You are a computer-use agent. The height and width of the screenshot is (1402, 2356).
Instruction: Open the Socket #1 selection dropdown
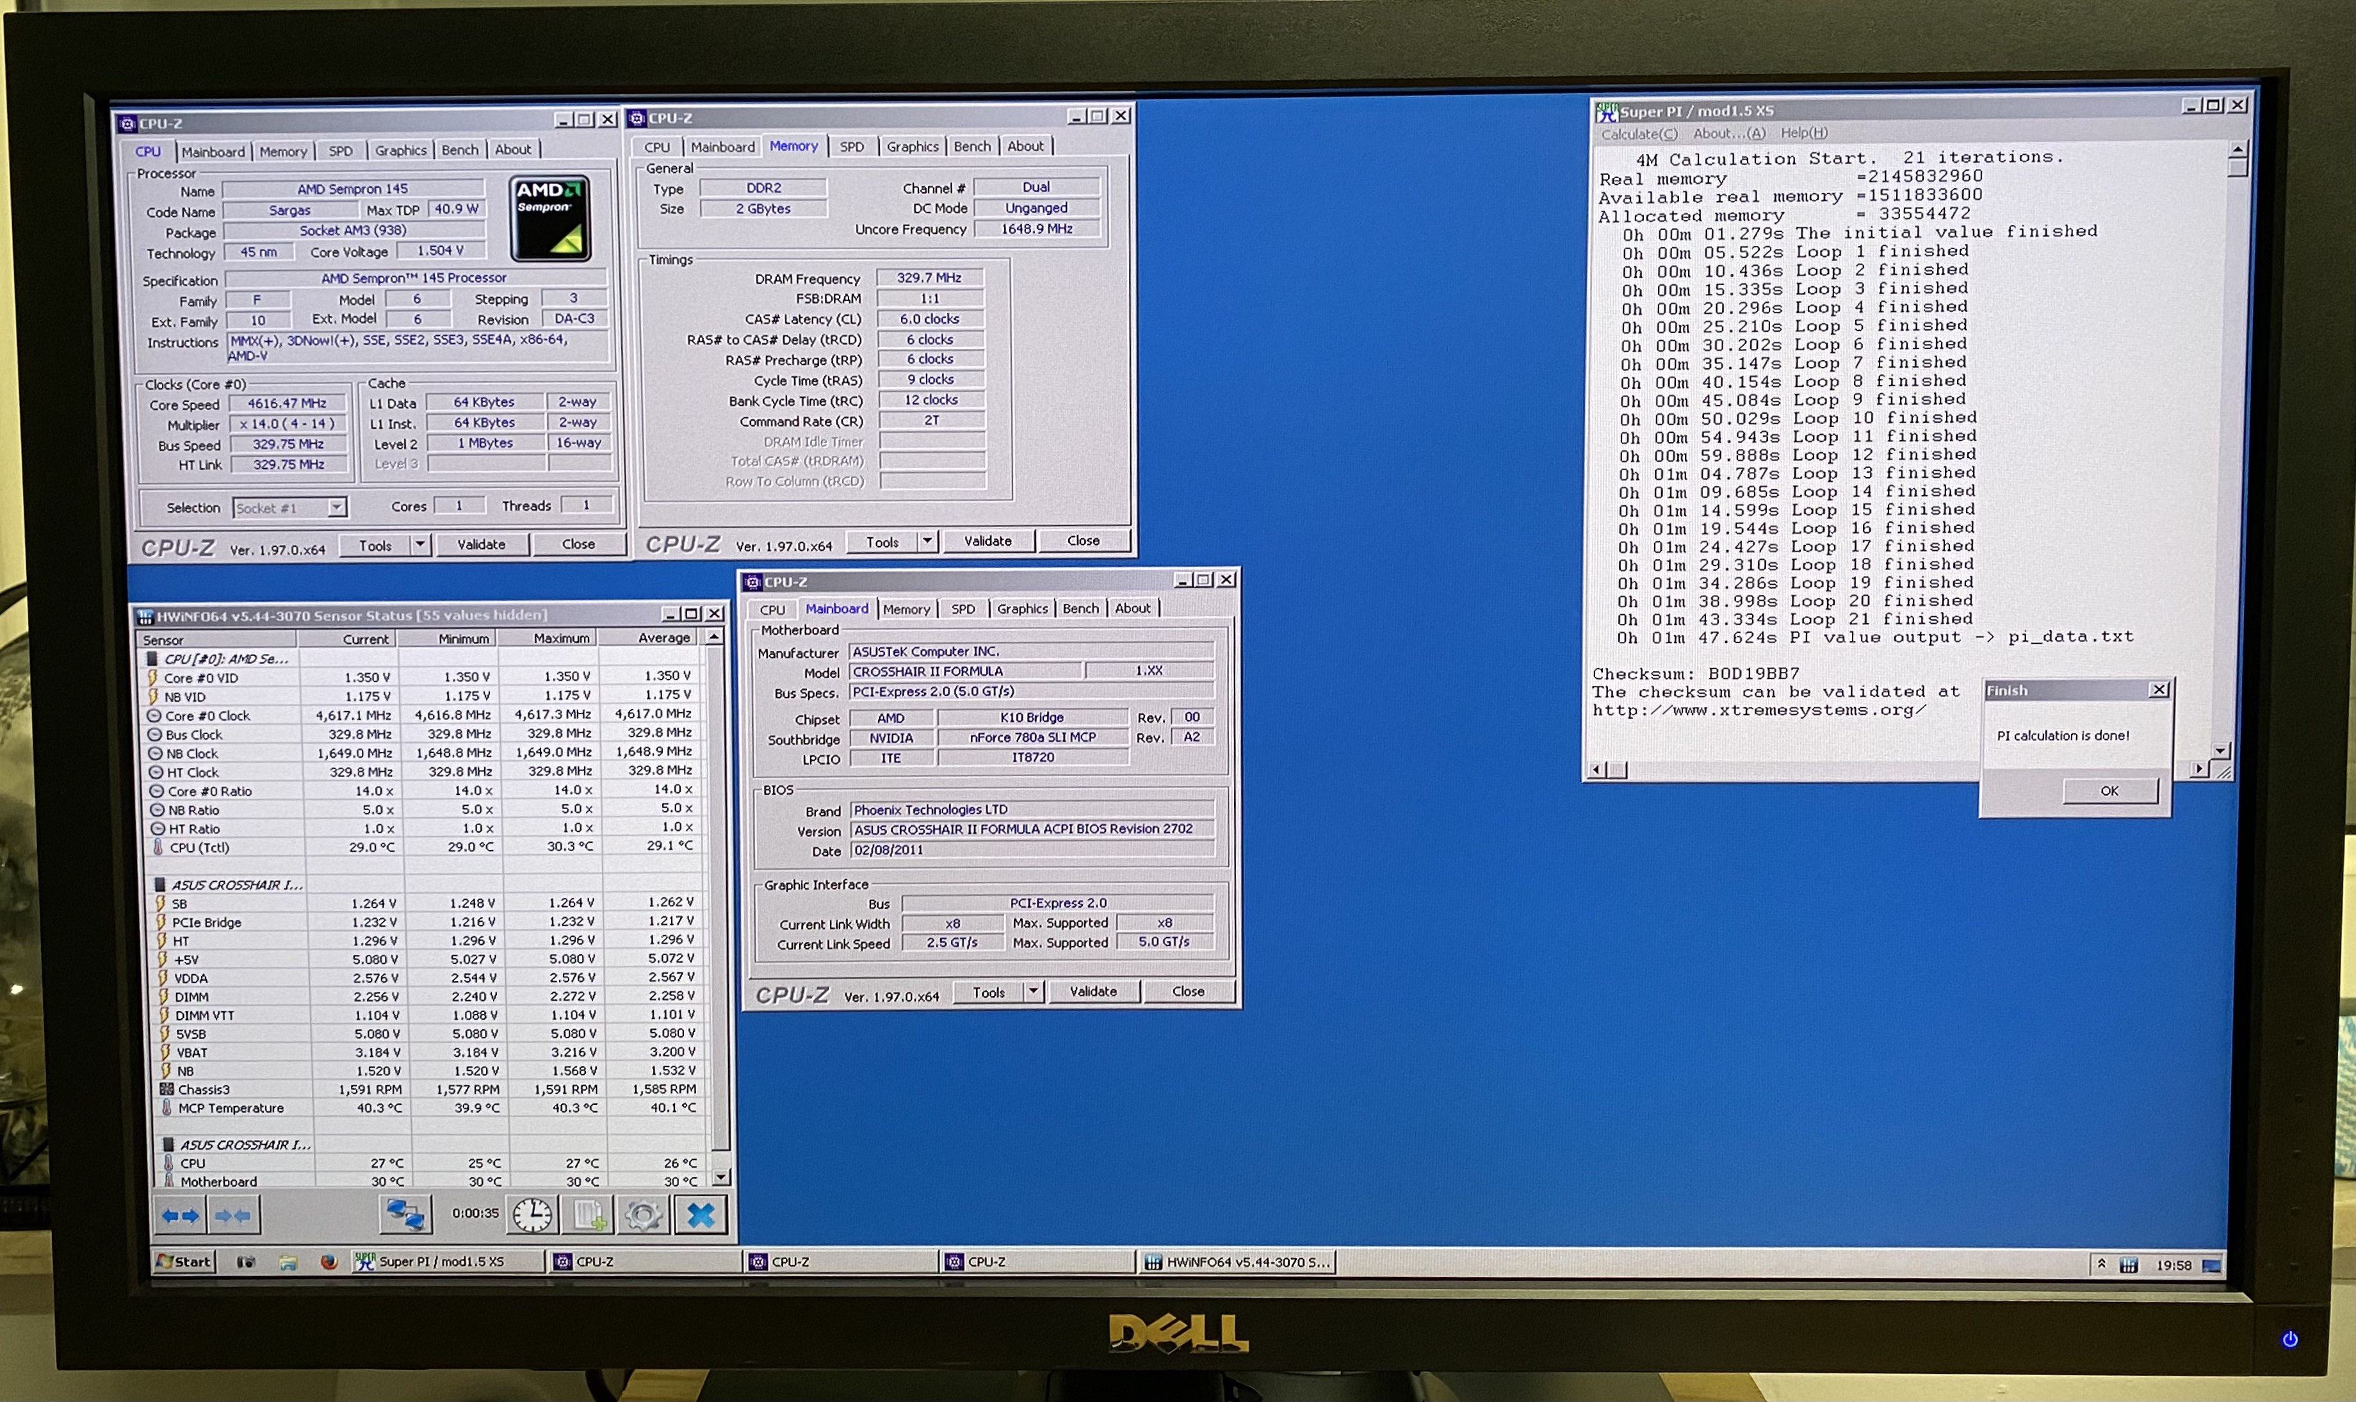point(336,509)
